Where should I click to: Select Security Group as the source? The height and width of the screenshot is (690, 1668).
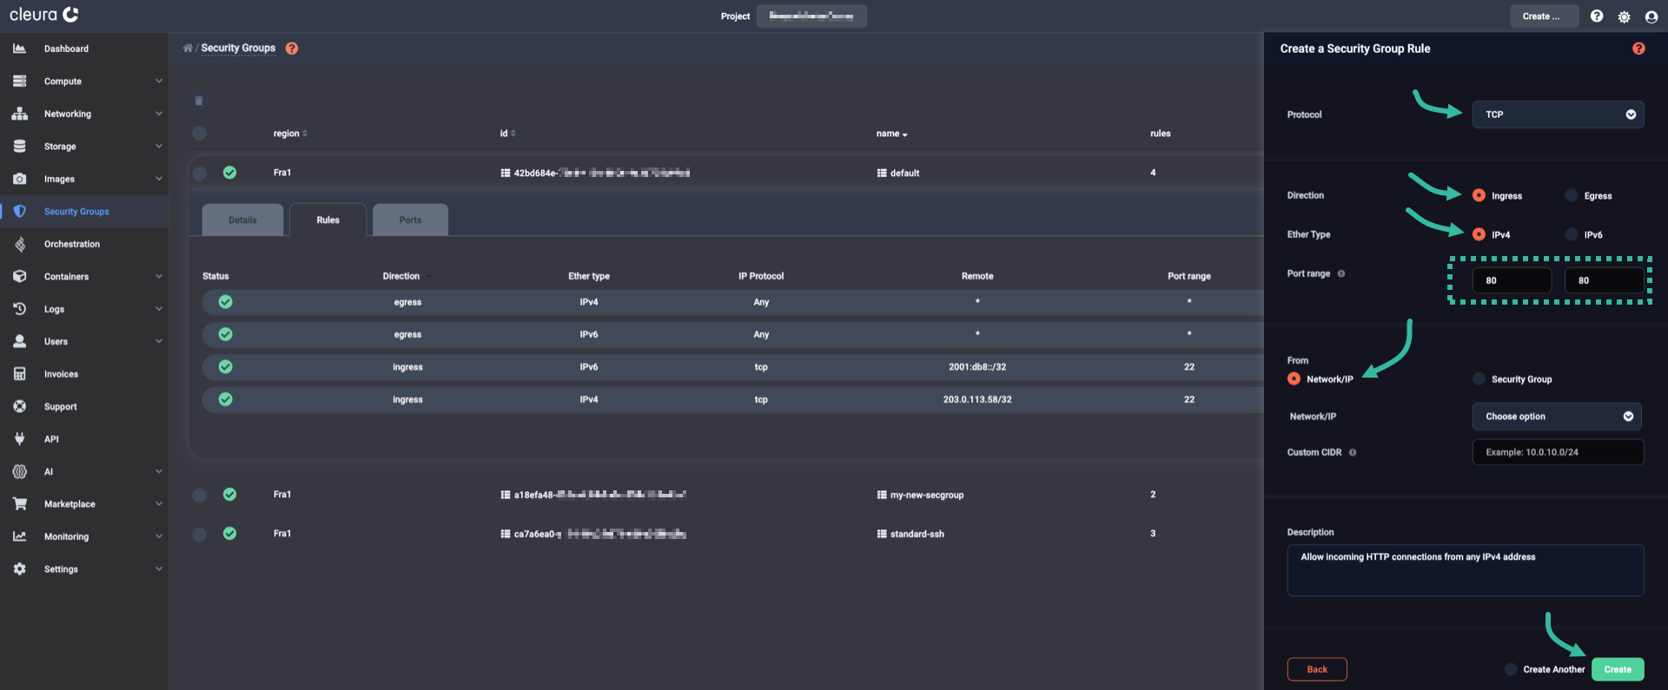click(x=1479, y=378)
